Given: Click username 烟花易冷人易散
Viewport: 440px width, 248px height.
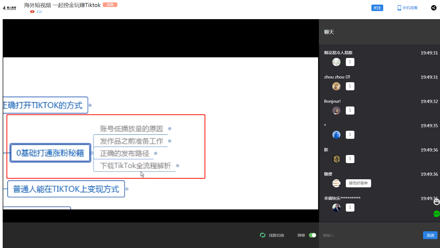Looking at the screenshot, I should point(338,53).
